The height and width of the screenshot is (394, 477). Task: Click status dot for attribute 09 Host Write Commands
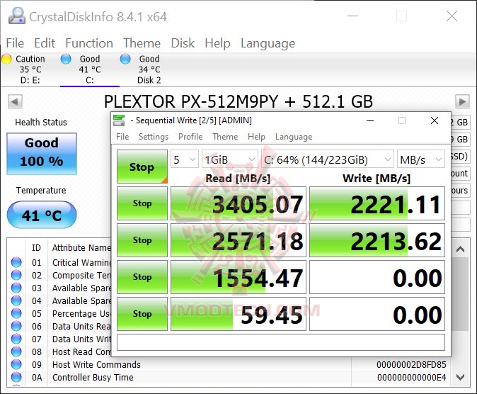[16, 364]
